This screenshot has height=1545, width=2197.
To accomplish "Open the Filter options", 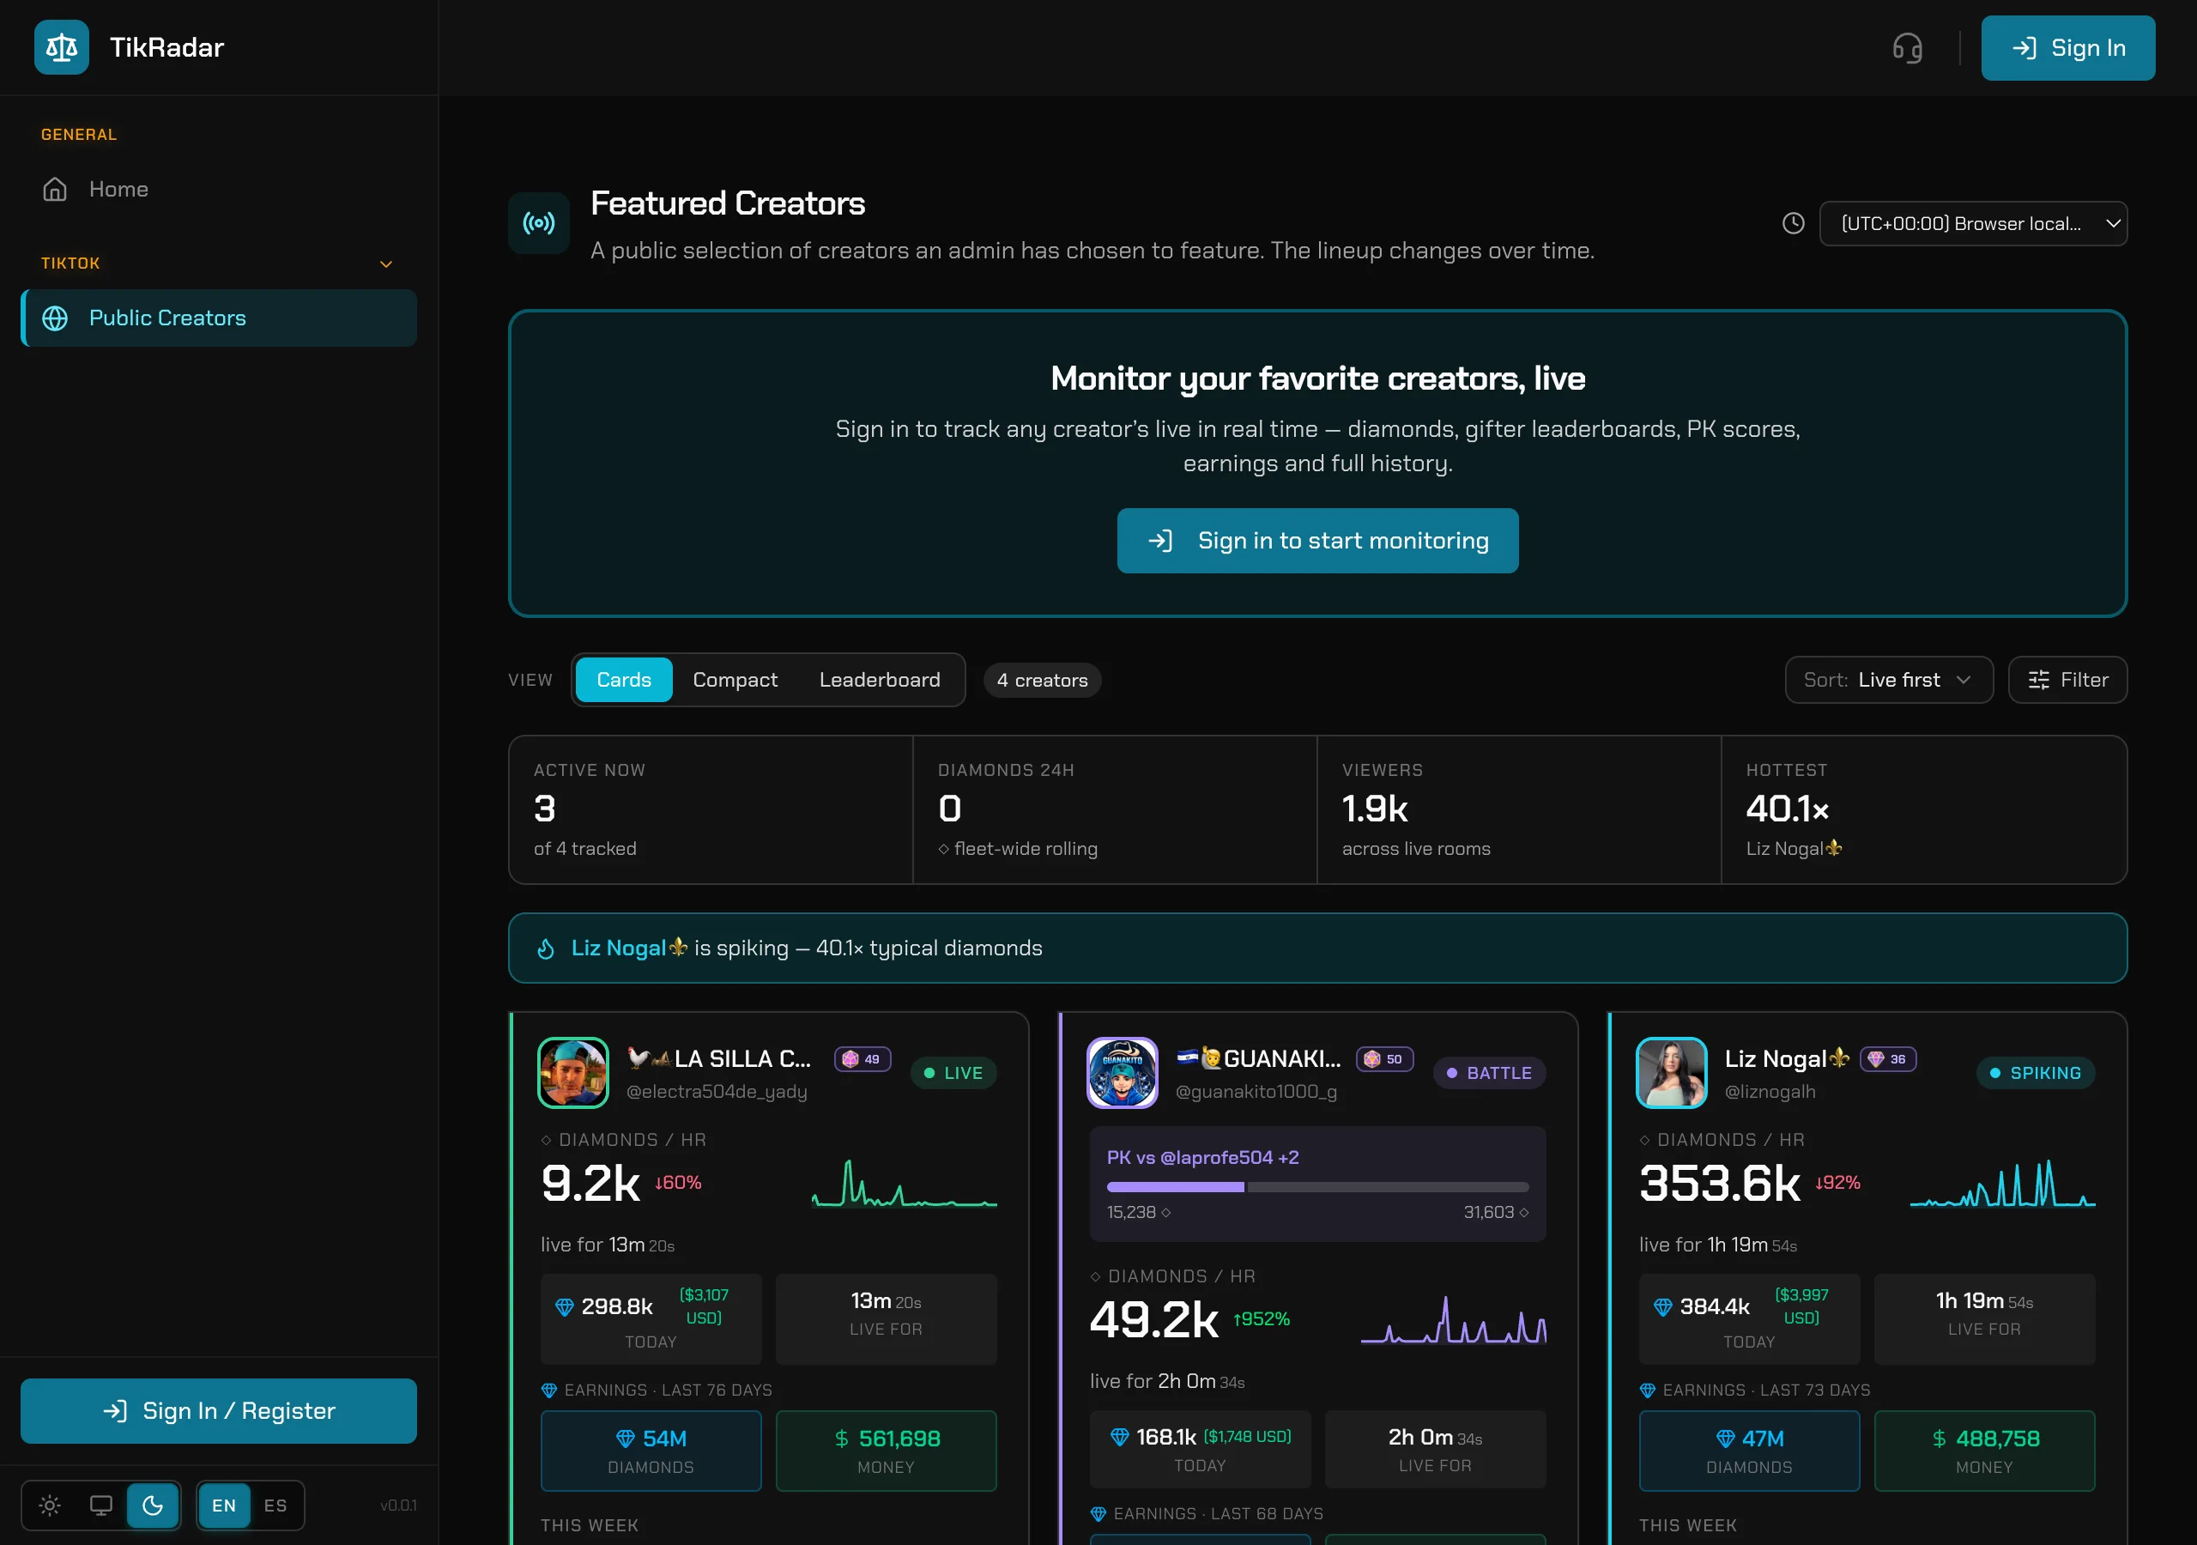I will click(x=2067, y=680).
